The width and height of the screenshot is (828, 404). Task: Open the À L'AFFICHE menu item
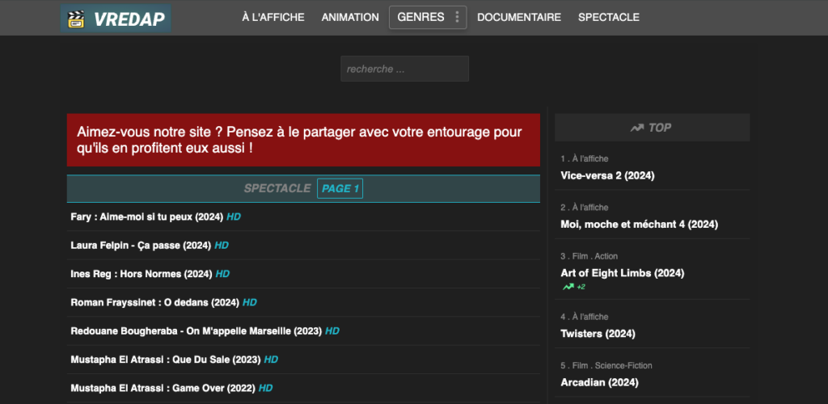(x=274, y=17)
